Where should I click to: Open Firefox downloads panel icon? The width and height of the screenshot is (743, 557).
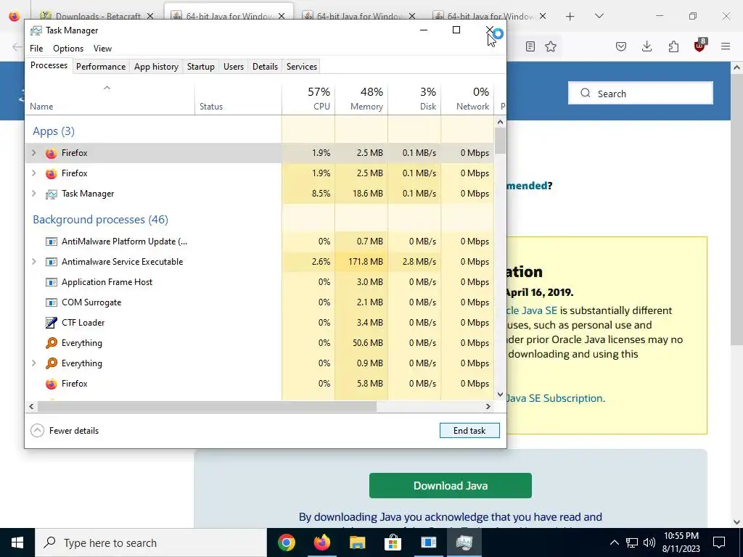pos(646,46)
